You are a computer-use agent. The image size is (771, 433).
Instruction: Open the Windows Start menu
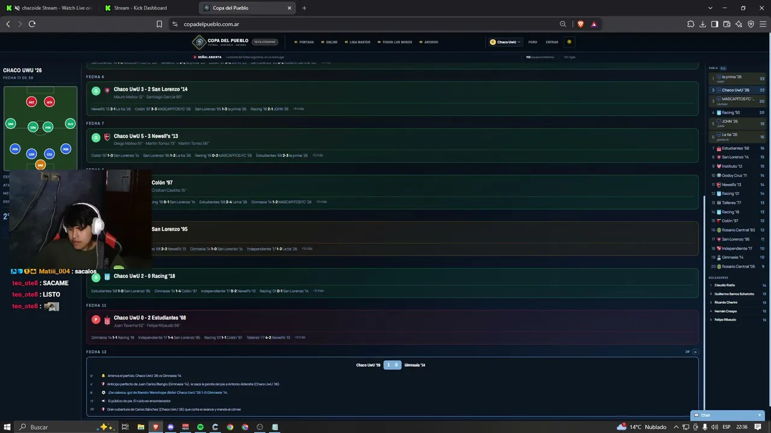(7, 427)
